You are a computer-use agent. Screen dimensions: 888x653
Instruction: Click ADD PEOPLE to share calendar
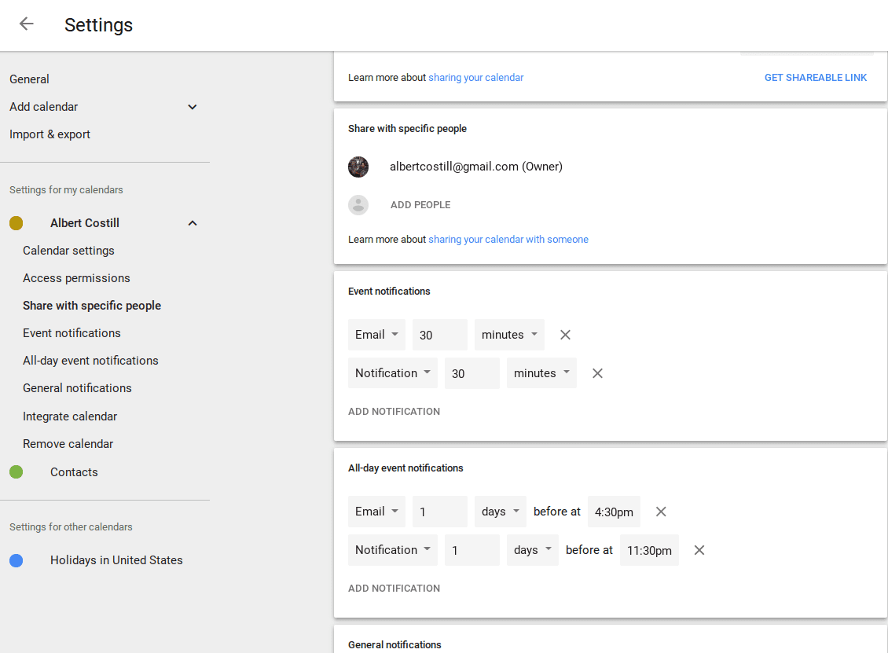click(x=420, y=205)
